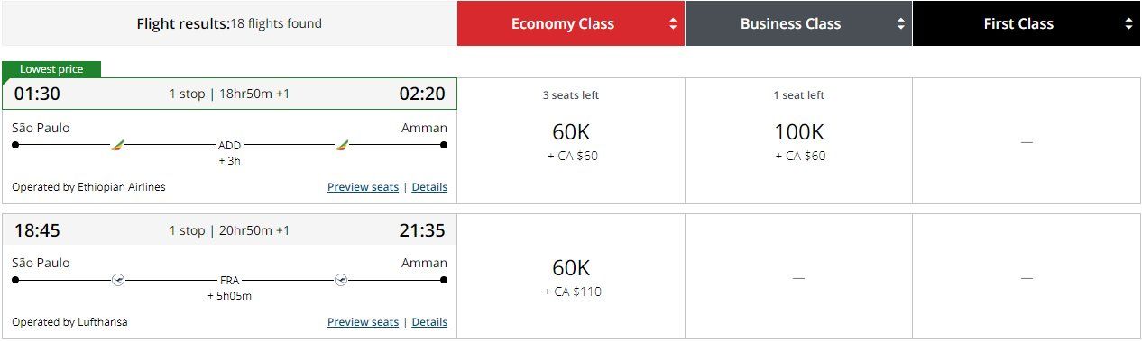Open Preview seats for Lufthansa flight

click(363, 322)
